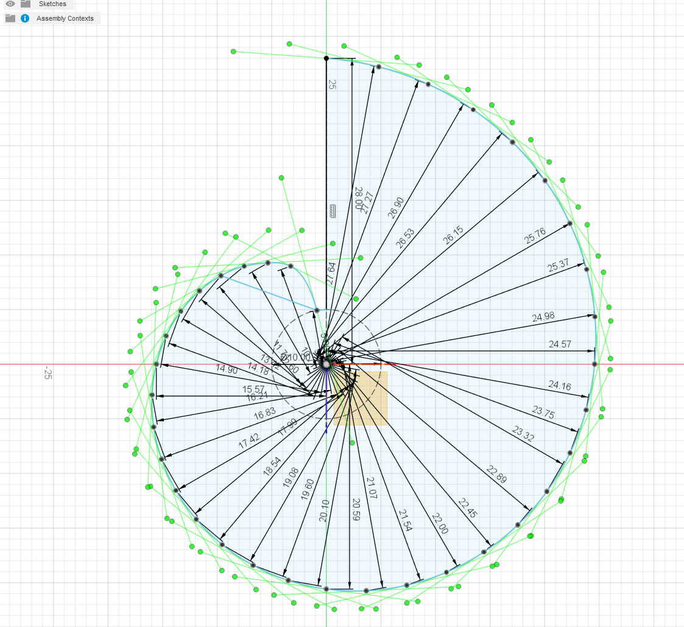
Task: Toggle Sketches folder visibility eye icon
Action: pyautogui.click(x=10, y=4)
